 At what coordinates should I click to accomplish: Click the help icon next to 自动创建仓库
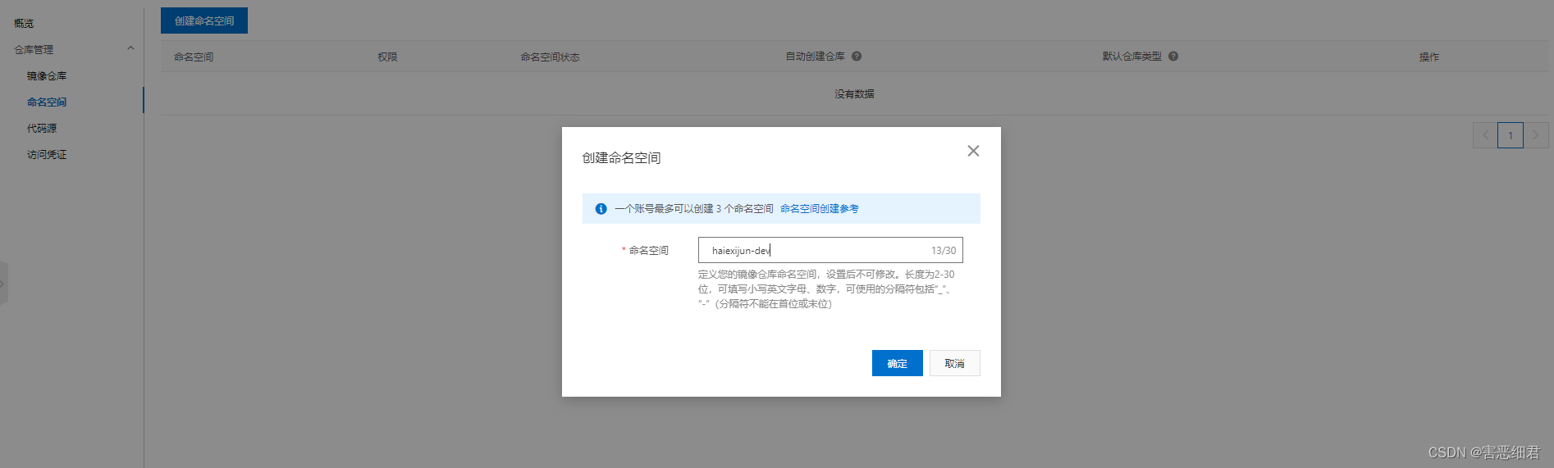click(857, 57)
